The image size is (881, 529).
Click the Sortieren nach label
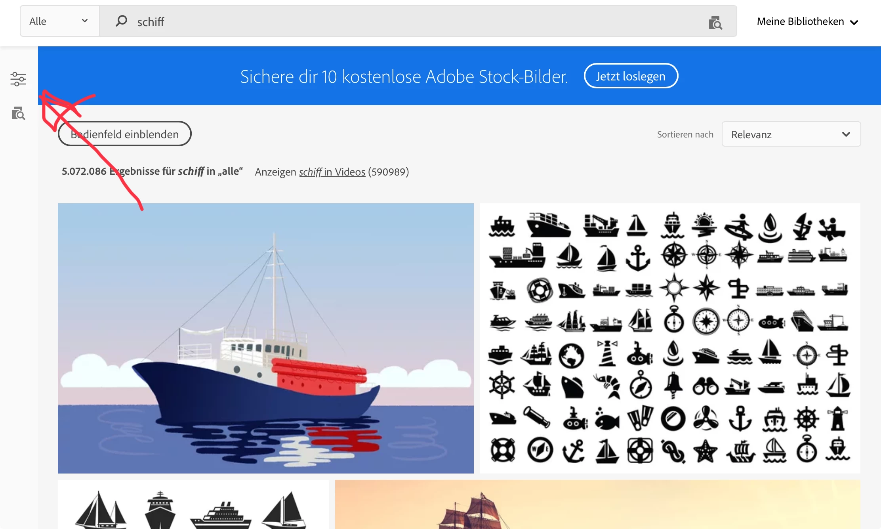point(685,134)
